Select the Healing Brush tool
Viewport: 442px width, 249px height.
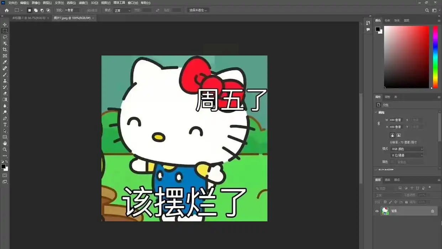click(5, 68)
